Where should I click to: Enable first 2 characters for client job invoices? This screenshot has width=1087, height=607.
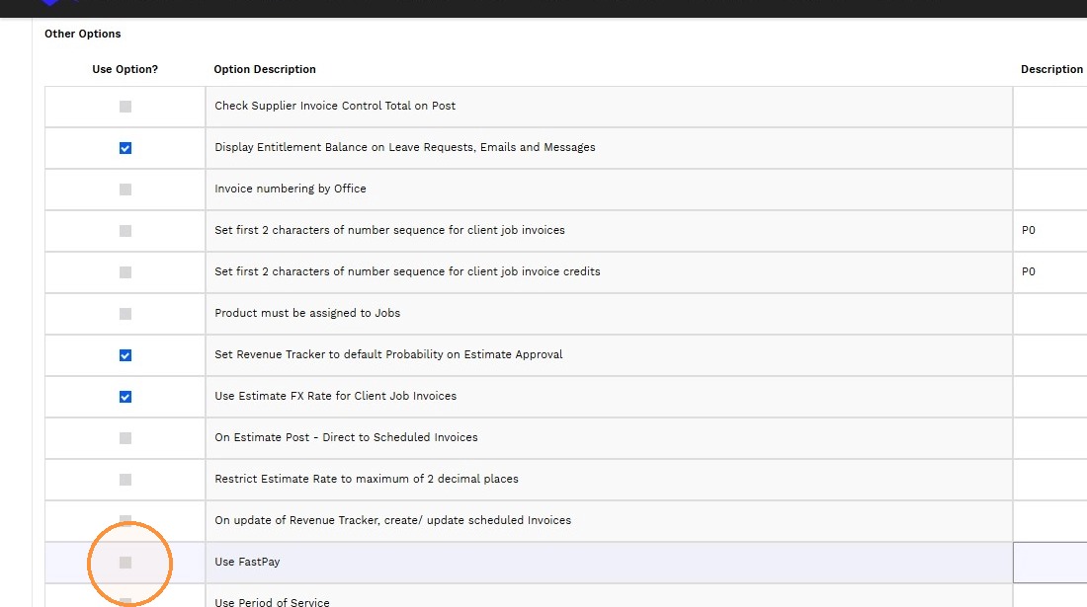click(x=125, y=231)
